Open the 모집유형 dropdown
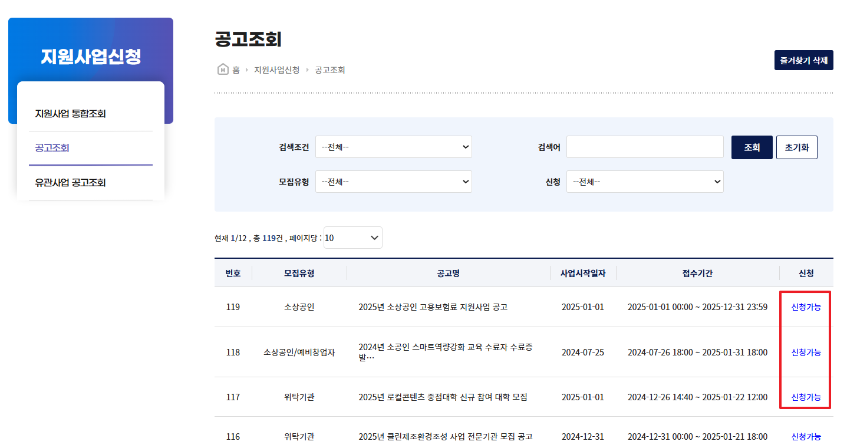This screenshot has width=847, height=448. (393, 182)
